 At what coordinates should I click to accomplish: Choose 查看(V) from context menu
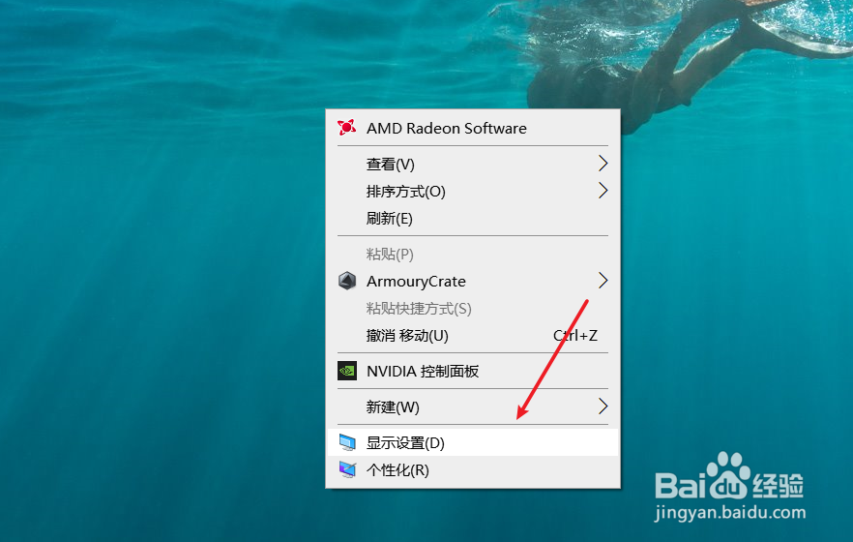pos(472,164)
